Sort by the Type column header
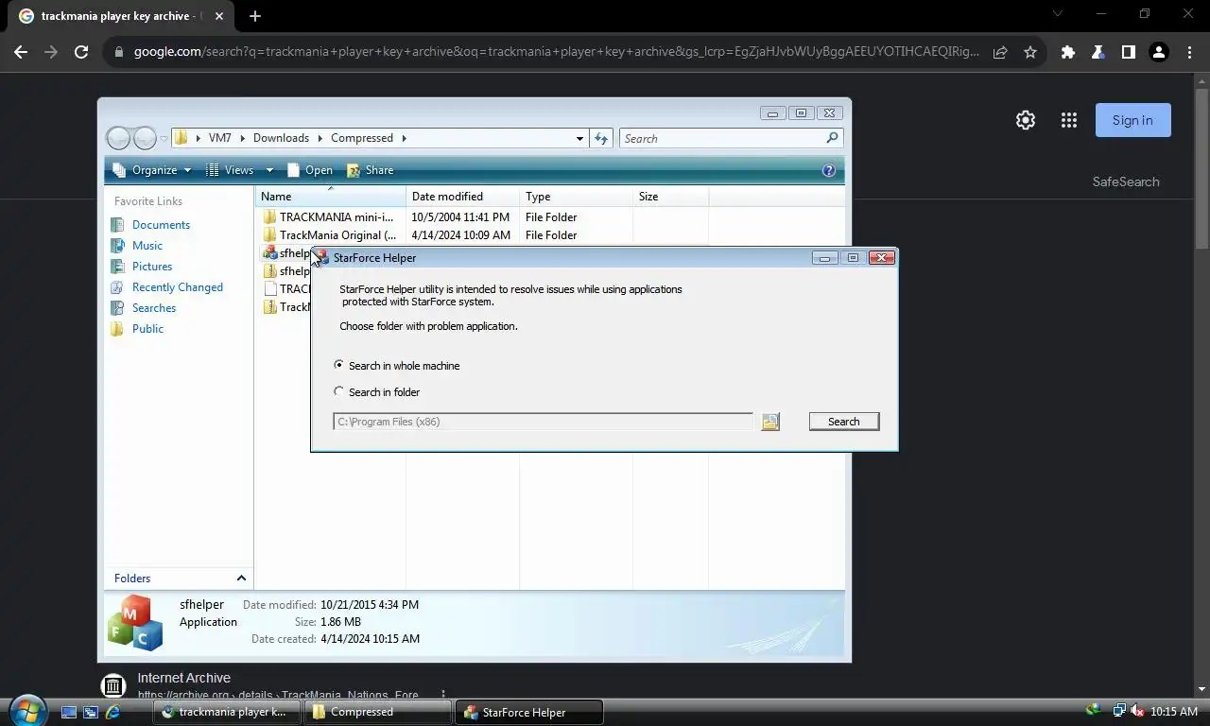This screenshot has height=726, width=1210. (x=576, y=197)
